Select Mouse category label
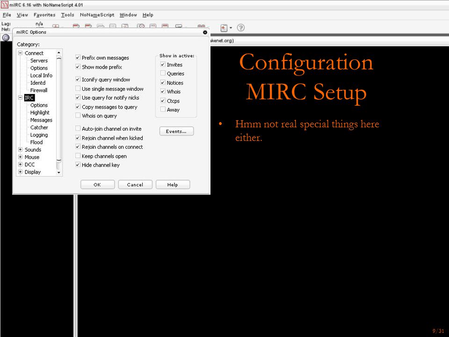Image resolution: width=449 pixels, height=337 pixels. tap(32, 157)
